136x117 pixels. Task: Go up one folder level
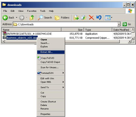point(32,18)
